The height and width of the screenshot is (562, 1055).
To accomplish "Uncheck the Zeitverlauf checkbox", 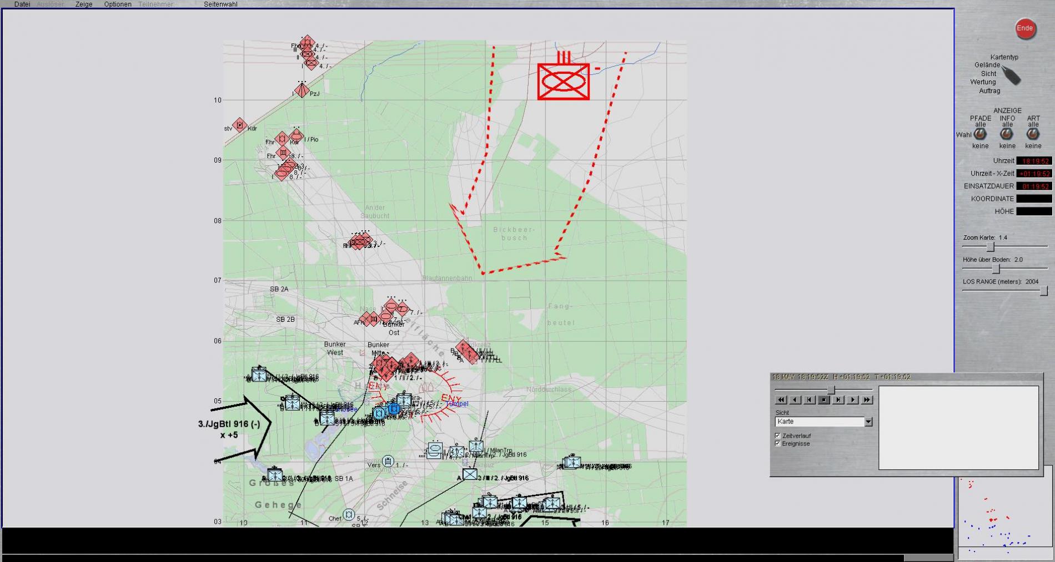I will (x=777, y=436).
